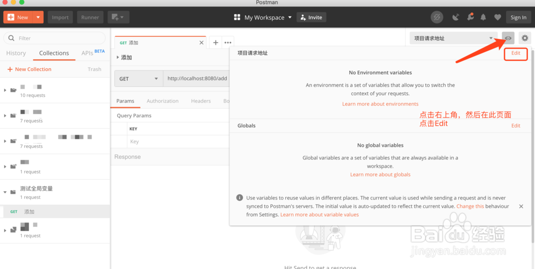Open the capture requests satellite icon
Image resolution: width=535 pixels, height=269 pixels.
click(x=455, y=17)
